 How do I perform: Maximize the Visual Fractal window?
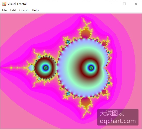pos(124,4)
